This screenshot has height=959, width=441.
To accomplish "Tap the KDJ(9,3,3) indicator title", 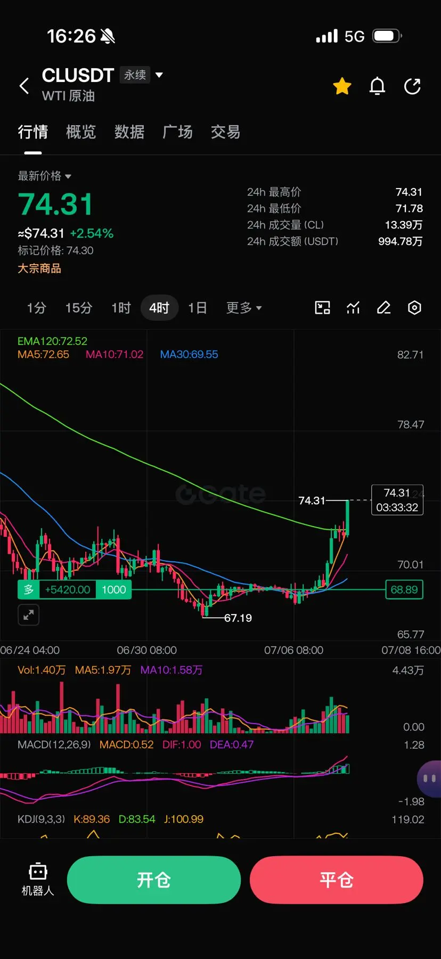I will (41, 819).
